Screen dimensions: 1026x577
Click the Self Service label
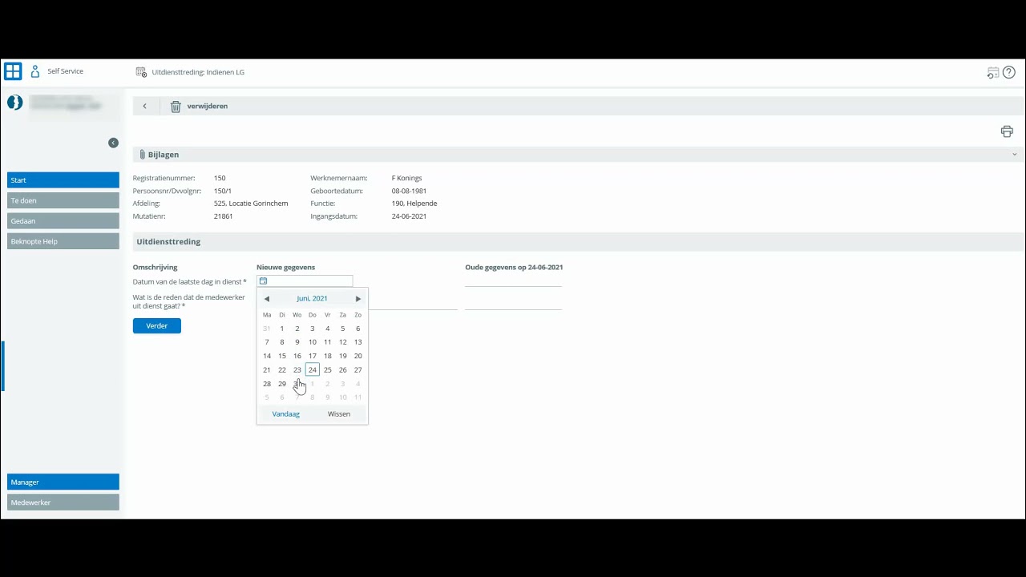coord(65,71)
